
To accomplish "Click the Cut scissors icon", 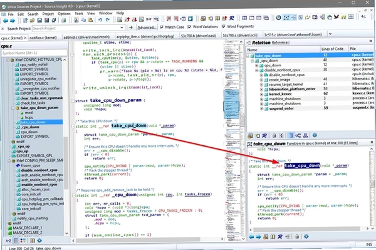I will click(76, 20).
